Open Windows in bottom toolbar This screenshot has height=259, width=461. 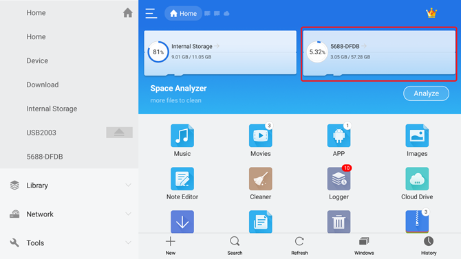(x=364, y=246)
